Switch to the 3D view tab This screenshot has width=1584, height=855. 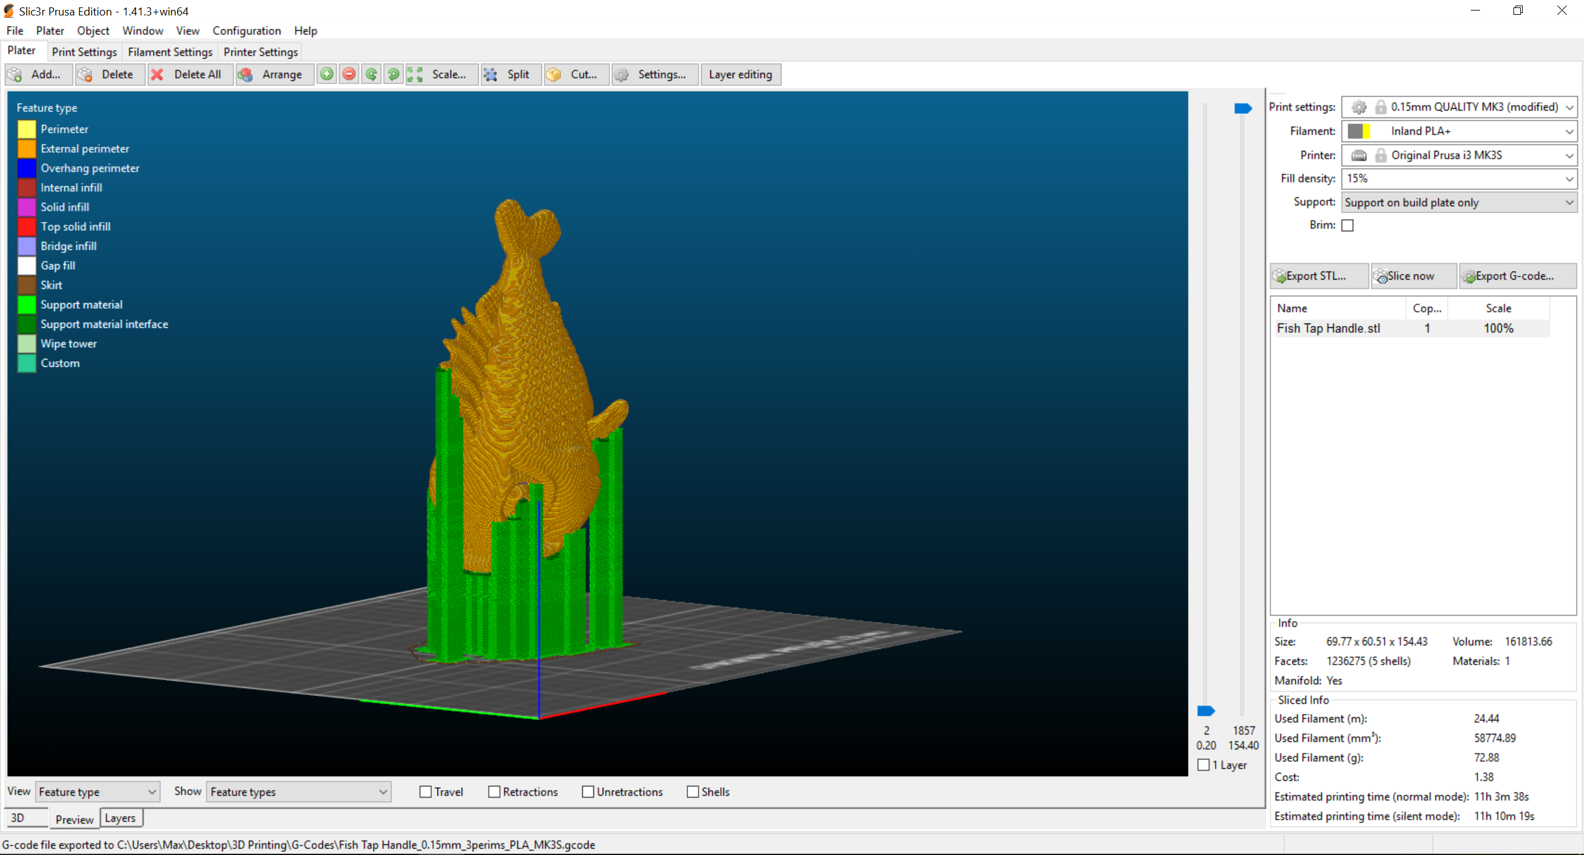pyautogui.click(x=26, y=818)
